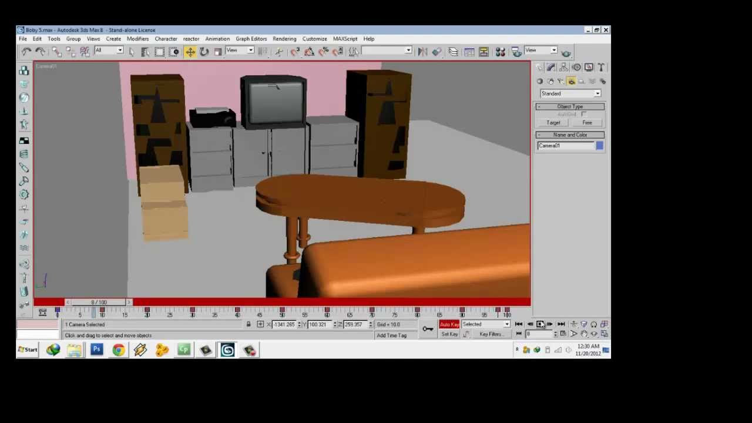Screen dimensions: 752x423
Task: Click the Windows Start button
Action: point(28,350)
